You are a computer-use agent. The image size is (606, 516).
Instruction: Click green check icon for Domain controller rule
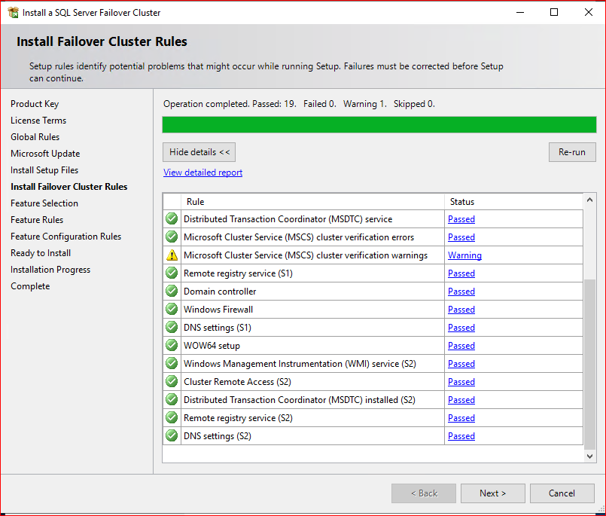(x=172, y=291)
